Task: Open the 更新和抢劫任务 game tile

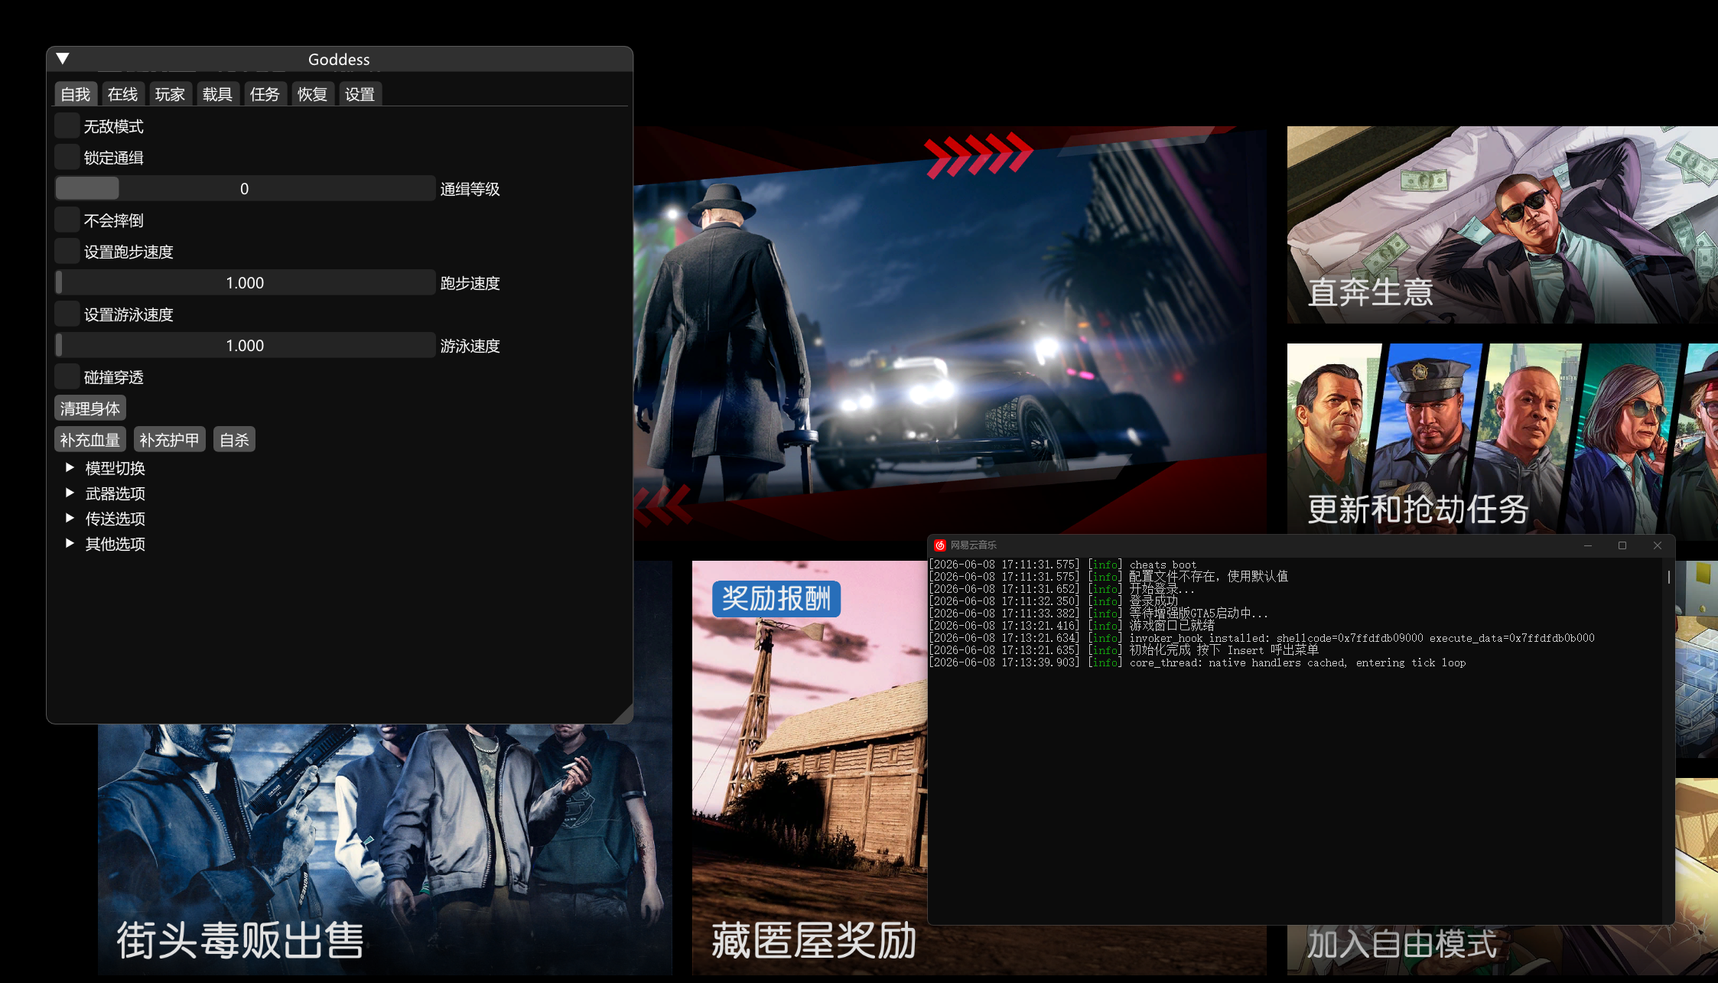Action: 1502,440
